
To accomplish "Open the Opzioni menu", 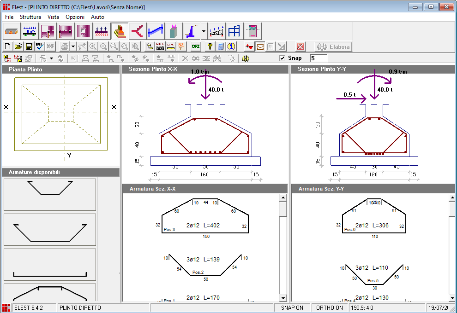I will point(75,17).
